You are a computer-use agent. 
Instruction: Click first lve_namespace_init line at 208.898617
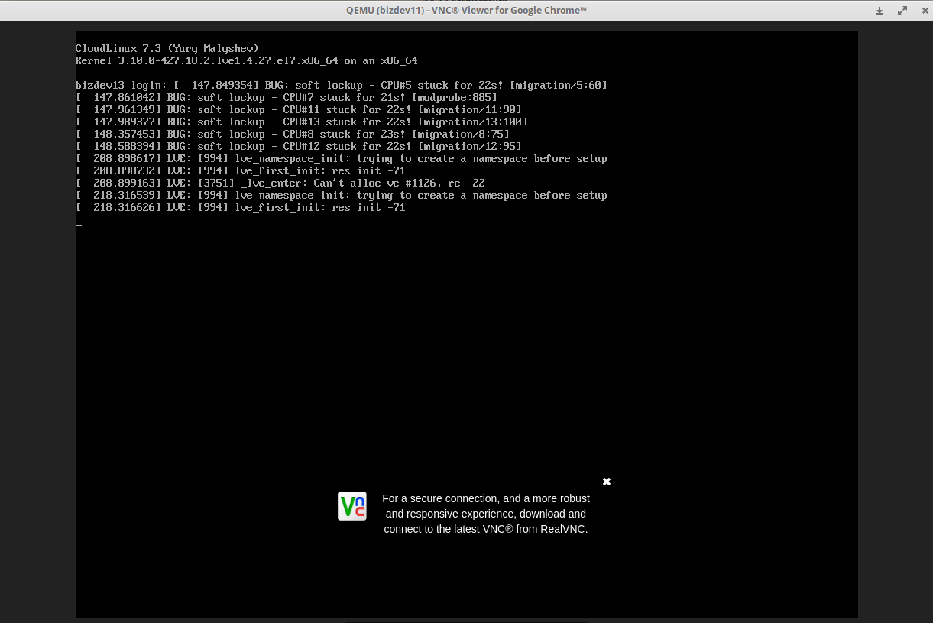coord(341,159)
